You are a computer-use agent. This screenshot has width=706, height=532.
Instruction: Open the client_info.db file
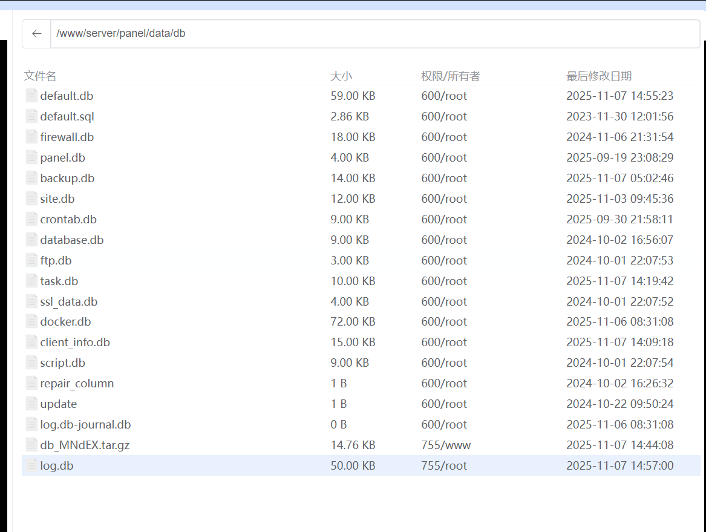tap(75, 342)
